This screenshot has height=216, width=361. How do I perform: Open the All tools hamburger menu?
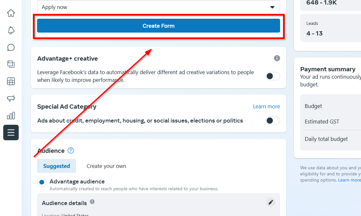[11, 133]
